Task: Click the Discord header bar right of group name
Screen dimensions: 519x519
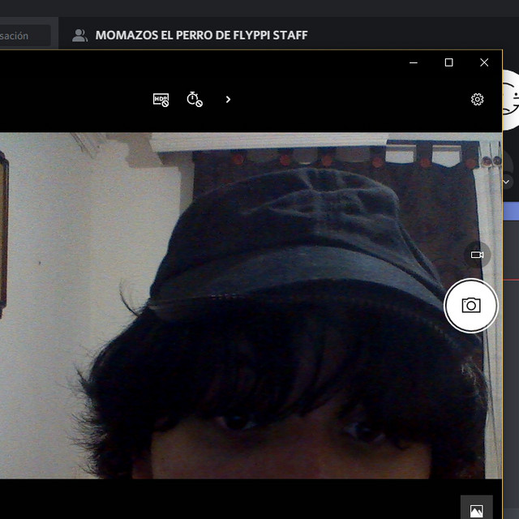Action: click(405, 36)
